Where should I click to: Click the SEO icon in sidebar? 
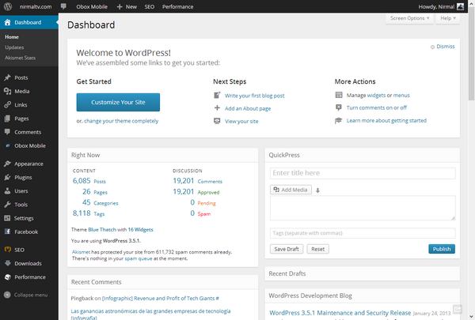click(8, 250)
